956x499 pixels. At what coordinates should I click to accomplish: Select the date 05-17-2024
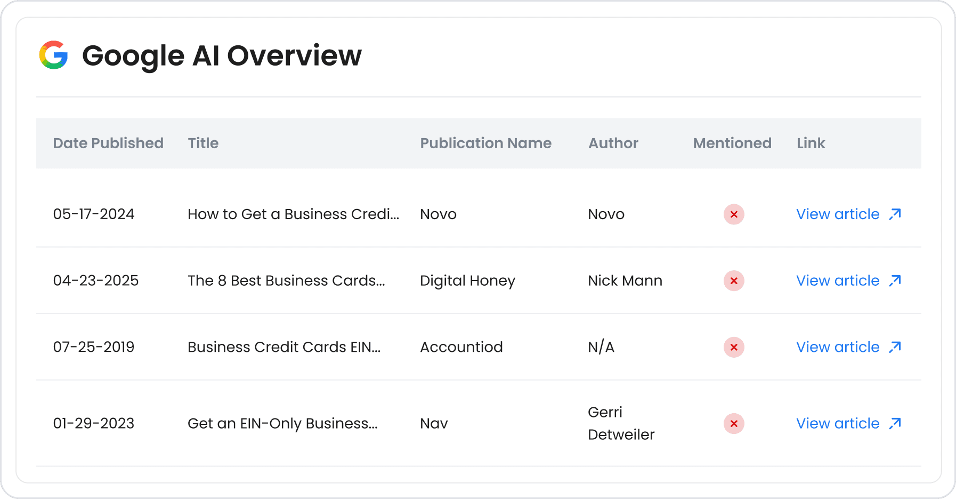(94, 214)
